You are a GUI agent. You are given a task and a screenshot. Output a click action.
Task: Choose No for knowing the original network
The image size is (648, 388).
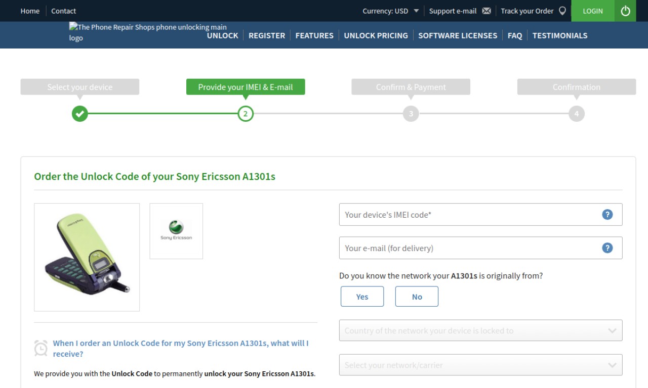[x=417, y=297]
